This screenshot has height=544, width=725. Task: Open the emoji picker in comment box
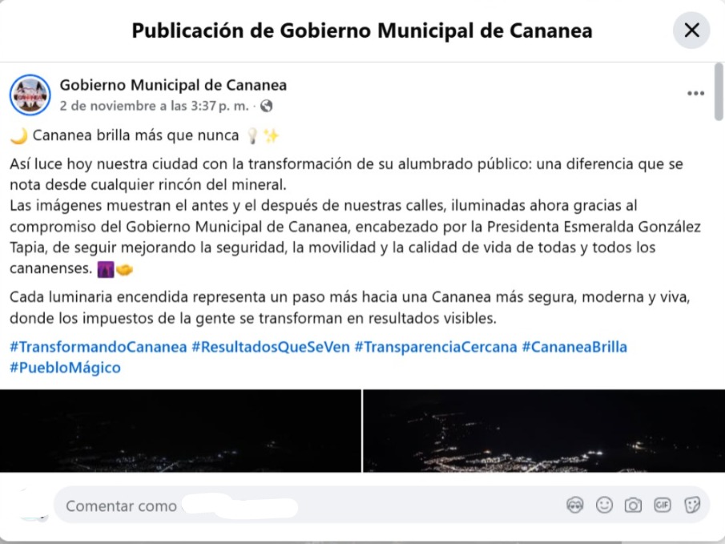604,505
